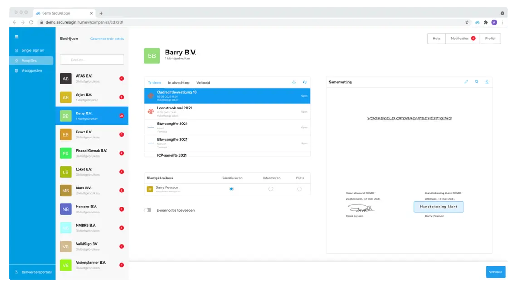Switch to the In afwachting tab
Viewport: 517px width, 291px height.
pyautogui.click(x=179, y=83)
